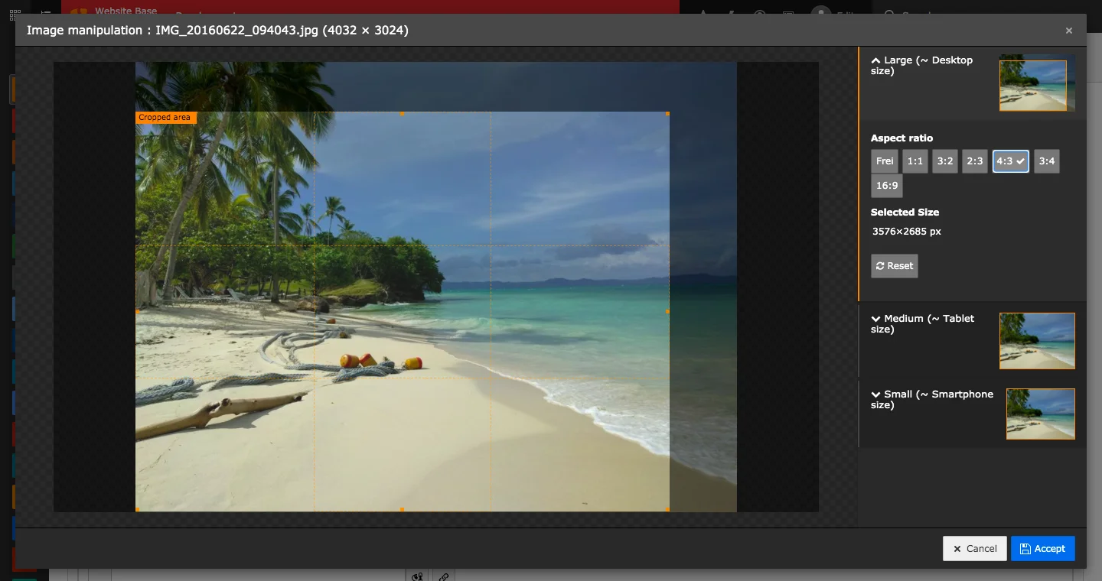This screenshot has height=581, width=1102.
Task: Click the link icon at the bottom toolbar
Action: coord(445,576)
